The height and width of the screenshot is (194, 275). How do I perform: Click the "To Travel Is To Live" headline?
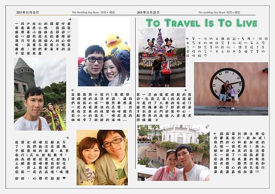click(202, 23)
